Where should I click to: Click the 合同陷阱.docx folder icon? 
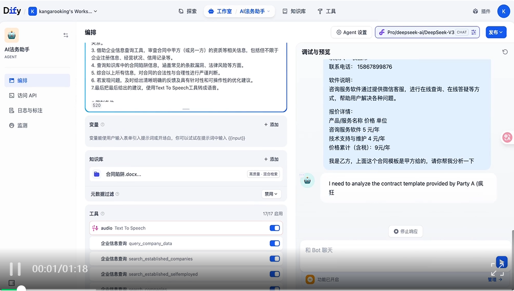tap(97, 174)
